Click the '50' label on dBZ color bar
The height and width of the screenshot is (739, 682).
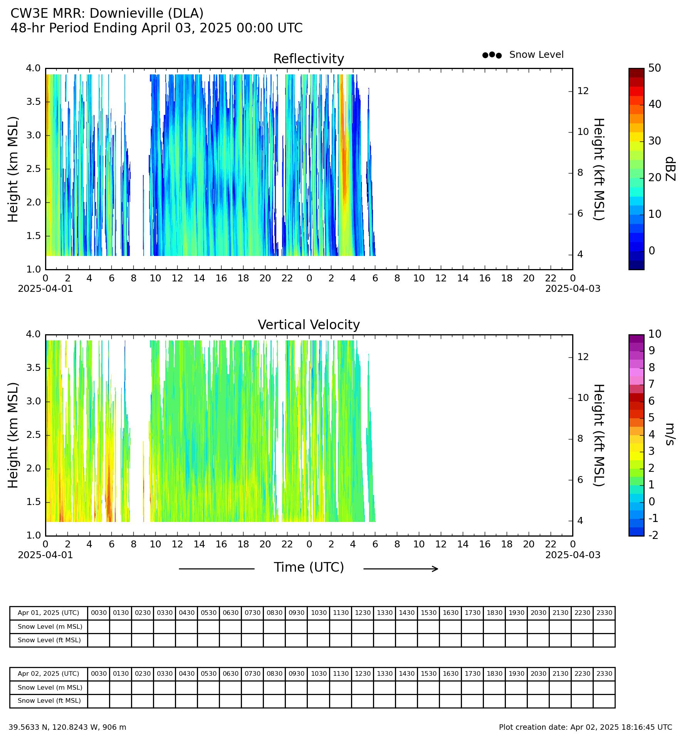click(654, 68)
